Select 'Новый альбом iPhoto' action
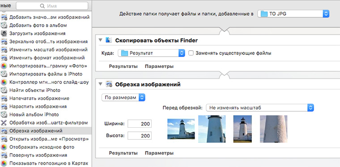This screenshot has height=167, width=340. [x=34, y=115]
